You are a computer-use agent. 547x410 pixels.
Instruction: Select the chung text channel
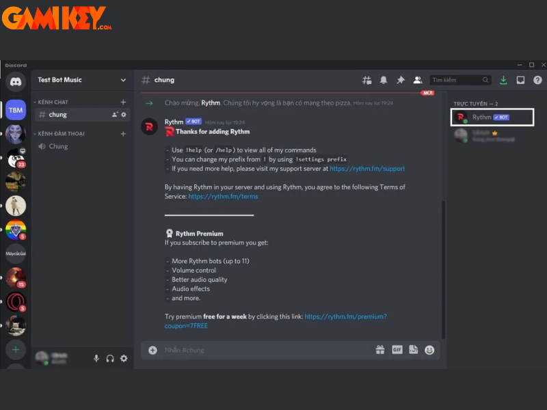(x=82, y=114)
